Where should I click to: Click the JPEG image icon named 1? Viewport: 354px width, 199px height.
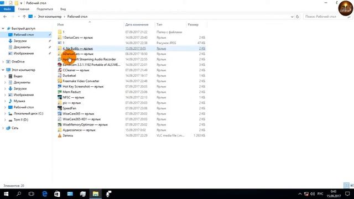60,43
